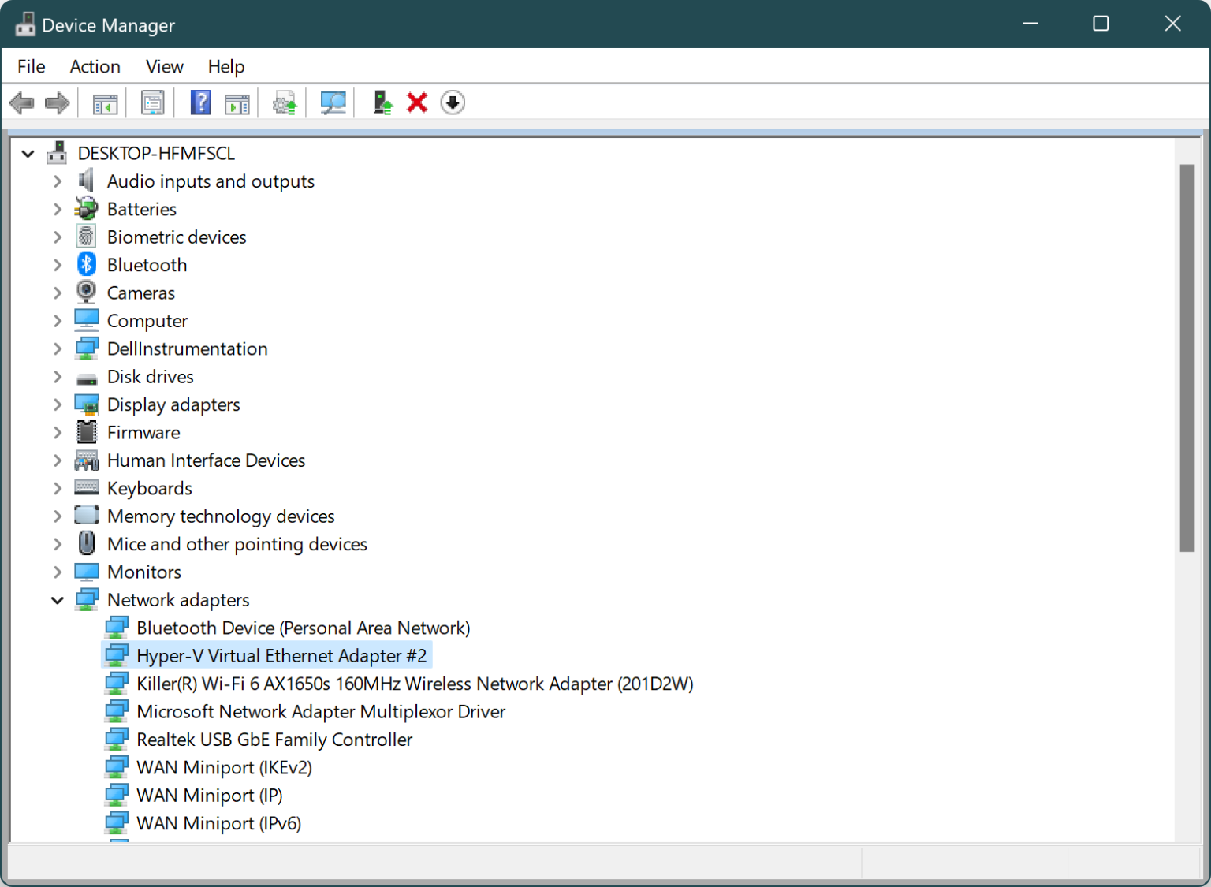The width and height of the screenshot is (1211, 887).
Task: Click the gear with green arrow icon
Action: [285, 102]
